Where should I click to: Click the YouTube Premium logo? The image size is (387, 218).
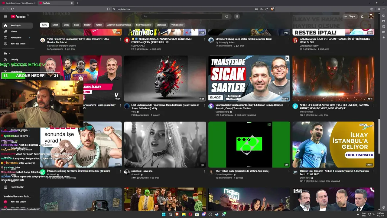(x=19, y=17)
